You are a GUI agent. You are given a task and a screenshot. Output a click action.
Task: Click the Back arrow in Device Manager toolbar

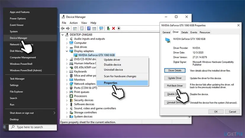(x=63, y=28)
